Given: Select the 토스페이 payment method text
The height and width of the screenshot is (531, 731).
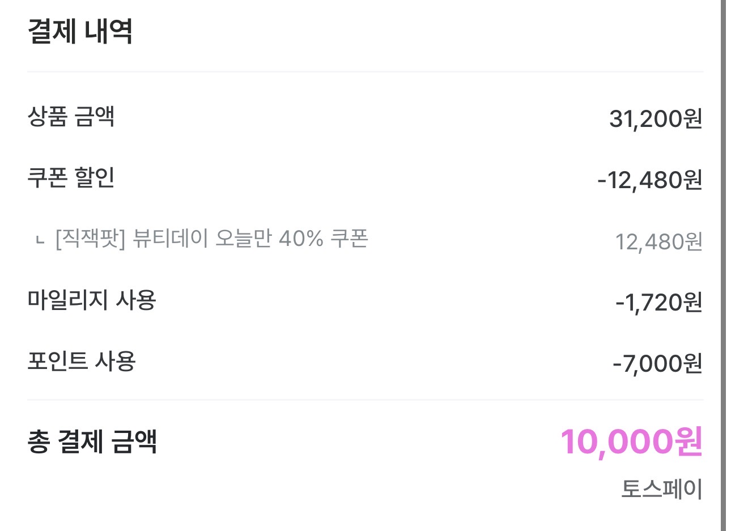Looking at the screenshot, I should (x=661, y=489).
